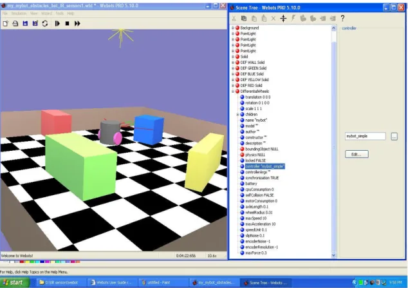Expand the Background node

pos(233,28)
